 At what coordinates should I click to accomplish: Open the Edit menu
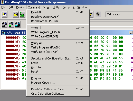click(x=11, y=7)
